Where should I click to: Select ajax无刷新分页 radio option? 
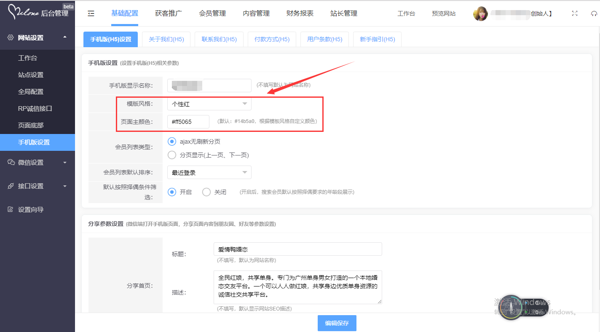coord(172,142)
